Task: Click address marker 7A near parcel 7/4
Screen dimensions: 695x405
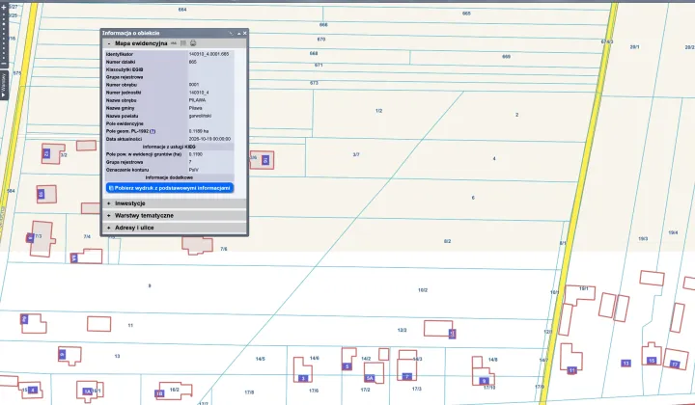Action: click(74, 258)
